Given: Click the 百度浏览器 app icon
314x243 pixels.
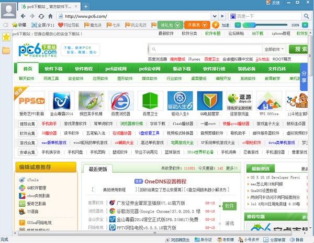Looking at the screenshot, I should (120, 100).
